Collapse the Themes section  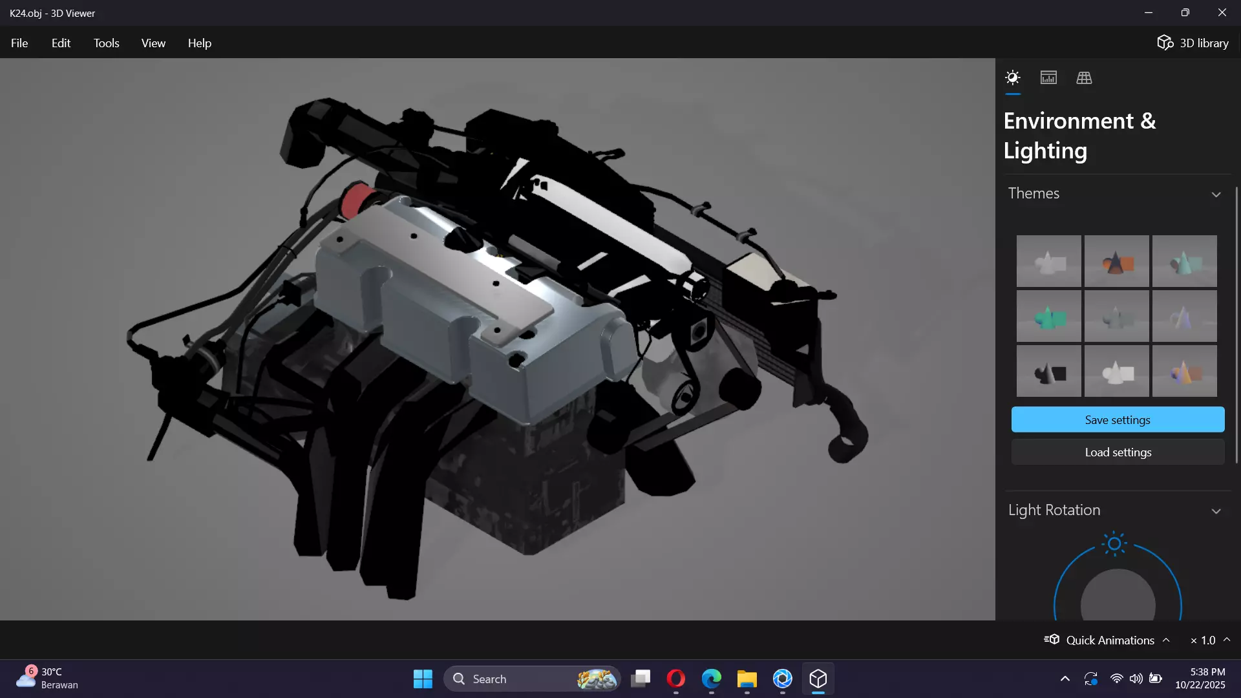(x=1216, y=194)
